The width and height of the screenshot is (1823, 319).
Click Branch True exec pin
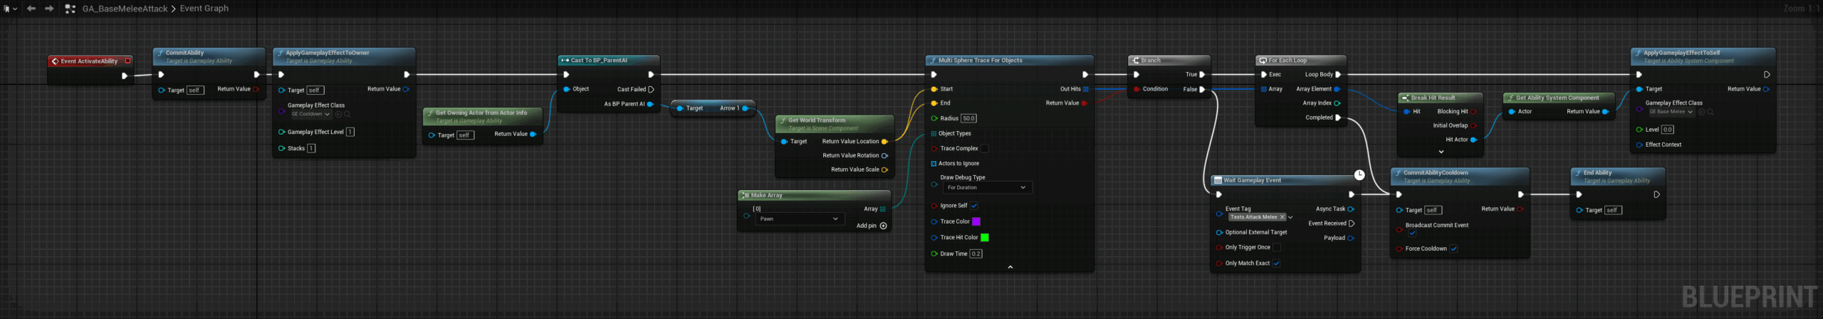pyautogui.click(x=1202, y=75)
